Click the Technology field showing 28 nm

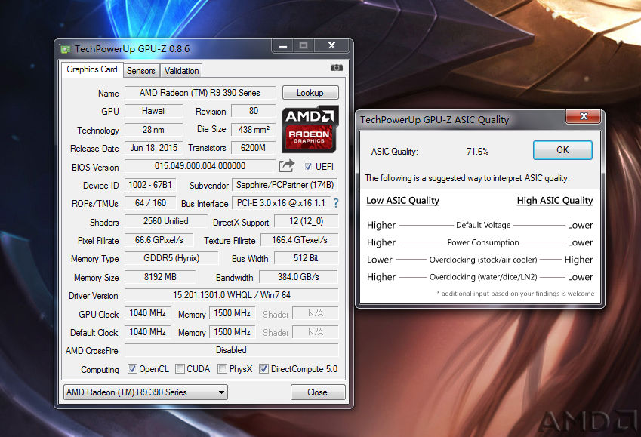(154, 130)
